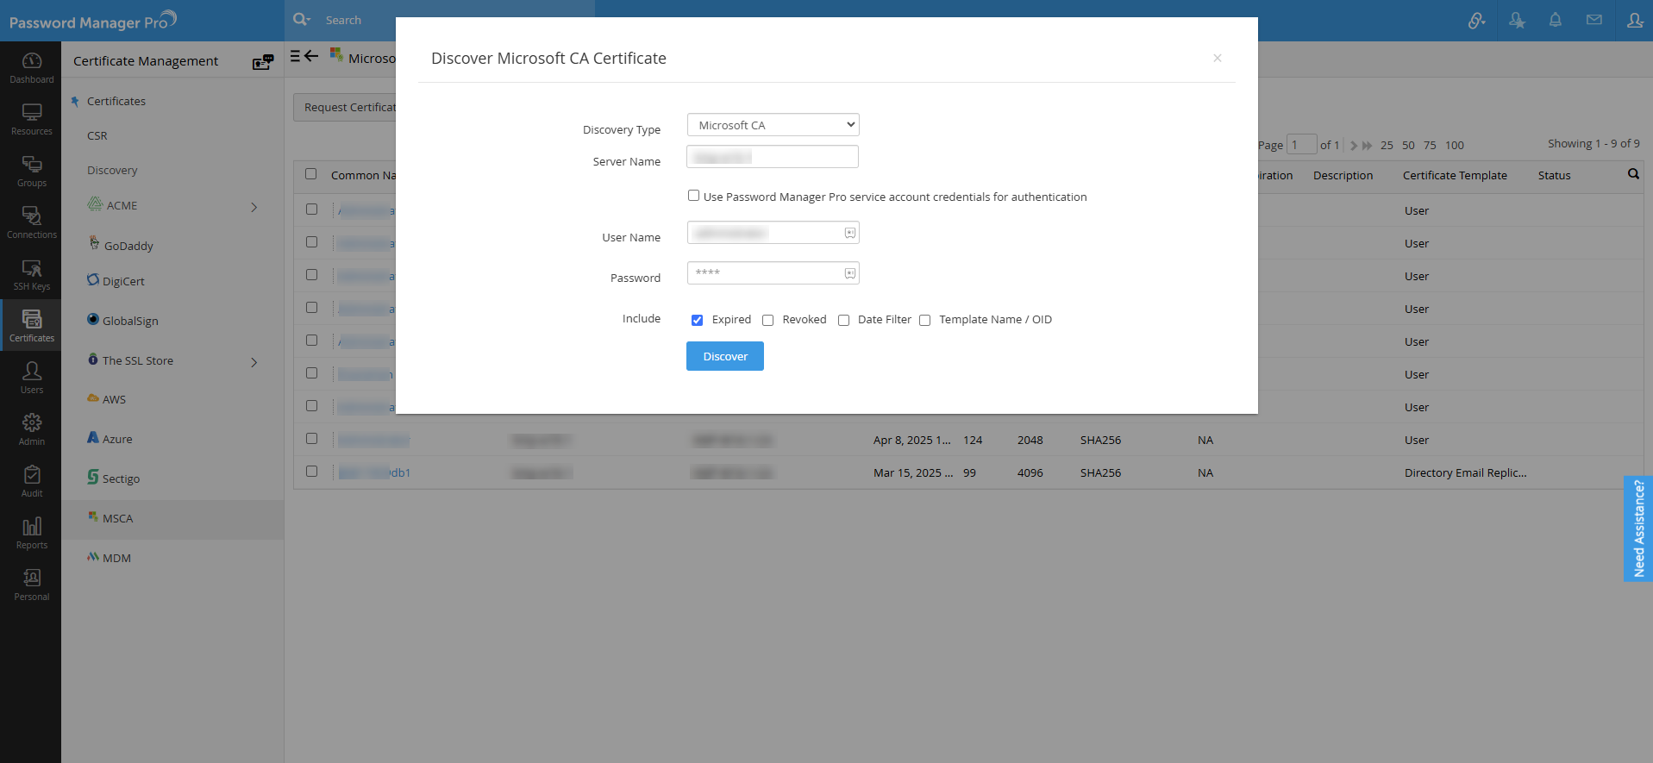Uncheck the Expired checkbox
This screenshot has width=1653, height=763.
[697, 320]
